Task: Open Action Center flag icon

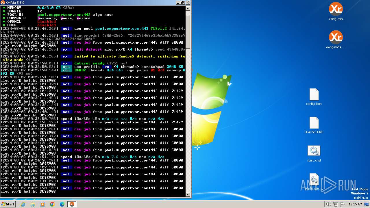Action: click(x=343, y=204)
